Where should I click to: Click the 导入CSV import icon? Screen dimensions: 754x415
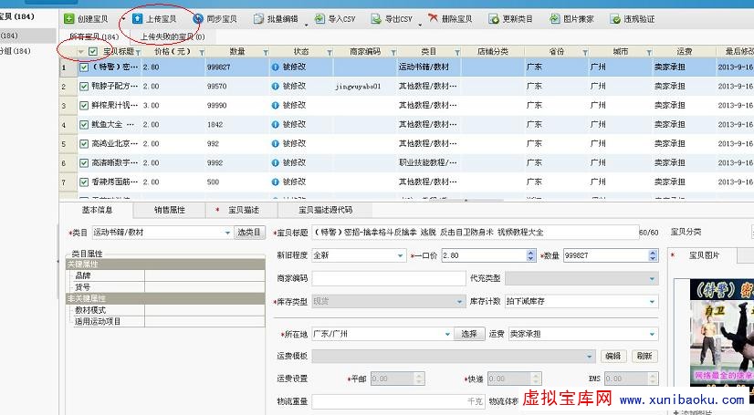[320, 18]
